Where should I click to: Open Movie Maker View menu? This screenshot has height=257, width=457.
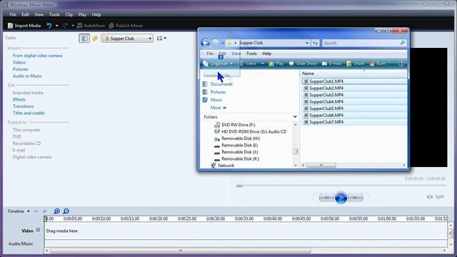coord(39,14)
